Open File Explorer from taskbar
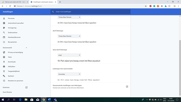Viewport: 181px width, 102px height. point(26,100)
